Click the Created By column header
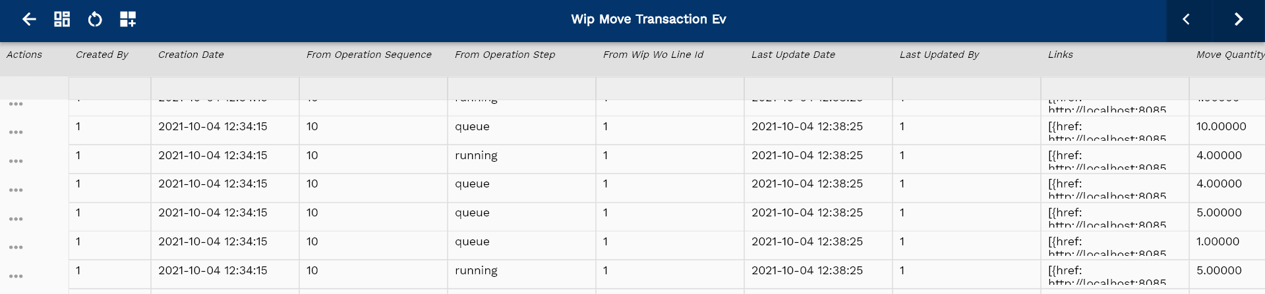Image resolution: width=1265 pixels, height=294 pixels. 102,55
